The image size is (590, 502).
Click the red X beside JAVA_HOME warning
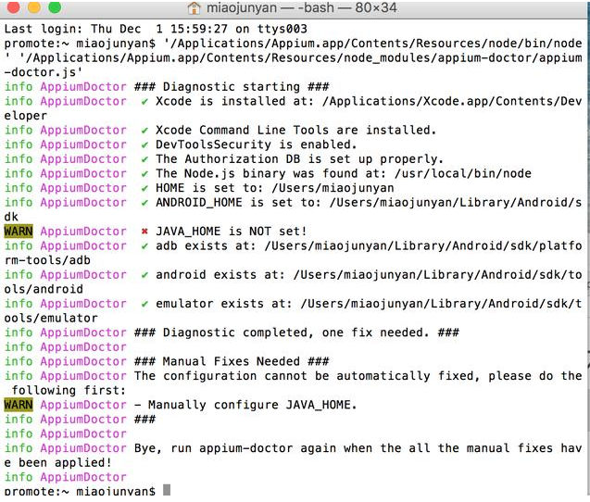click(x=144, y=232)
